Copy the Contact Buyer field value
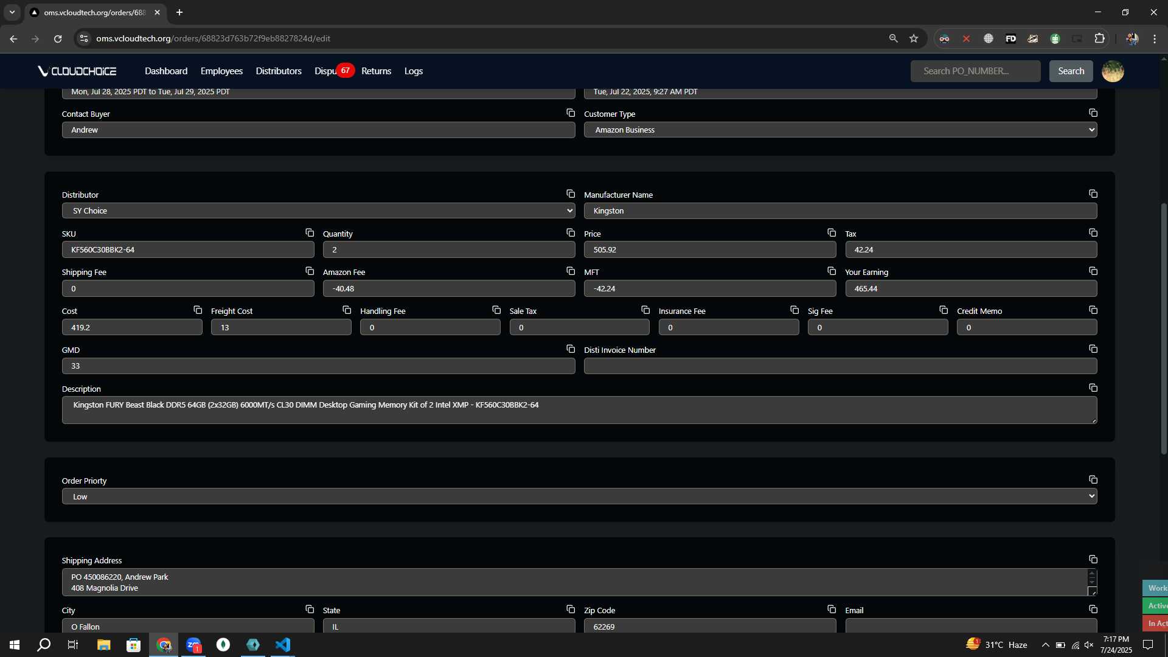Screen dimensions: 1168x657 pyautogui.click(x=570, y=113)
